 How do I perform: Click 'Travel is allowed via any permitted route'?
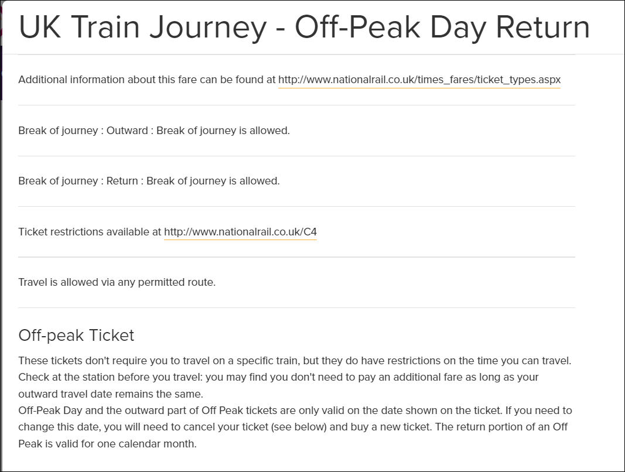click(x=117, y=282)
